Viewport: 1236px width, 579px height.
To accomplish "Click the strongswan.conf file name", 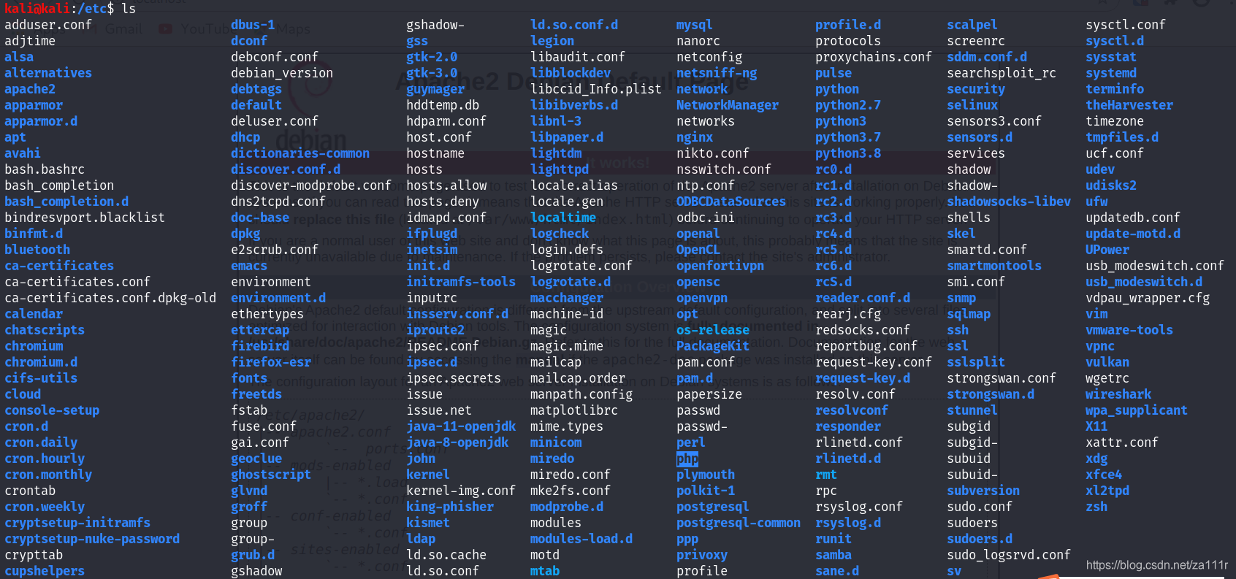I will coord(1002,378).
